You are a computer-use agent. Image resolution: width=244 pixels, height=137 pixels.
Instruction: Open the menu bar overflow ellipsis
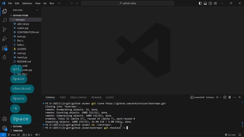(x=59, y=3)
